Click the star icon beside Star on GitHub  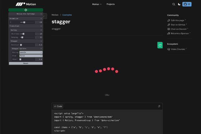tap(169, 25)
